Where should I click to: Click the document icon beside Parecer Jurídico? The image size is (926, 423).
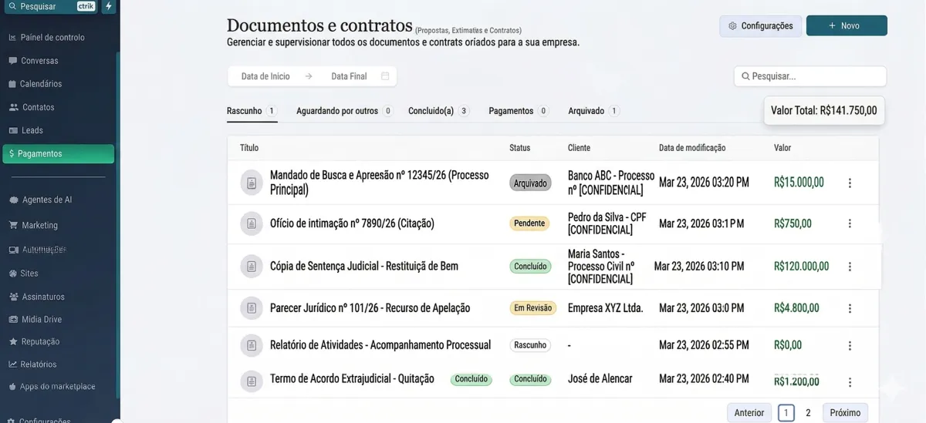(252, 308)
